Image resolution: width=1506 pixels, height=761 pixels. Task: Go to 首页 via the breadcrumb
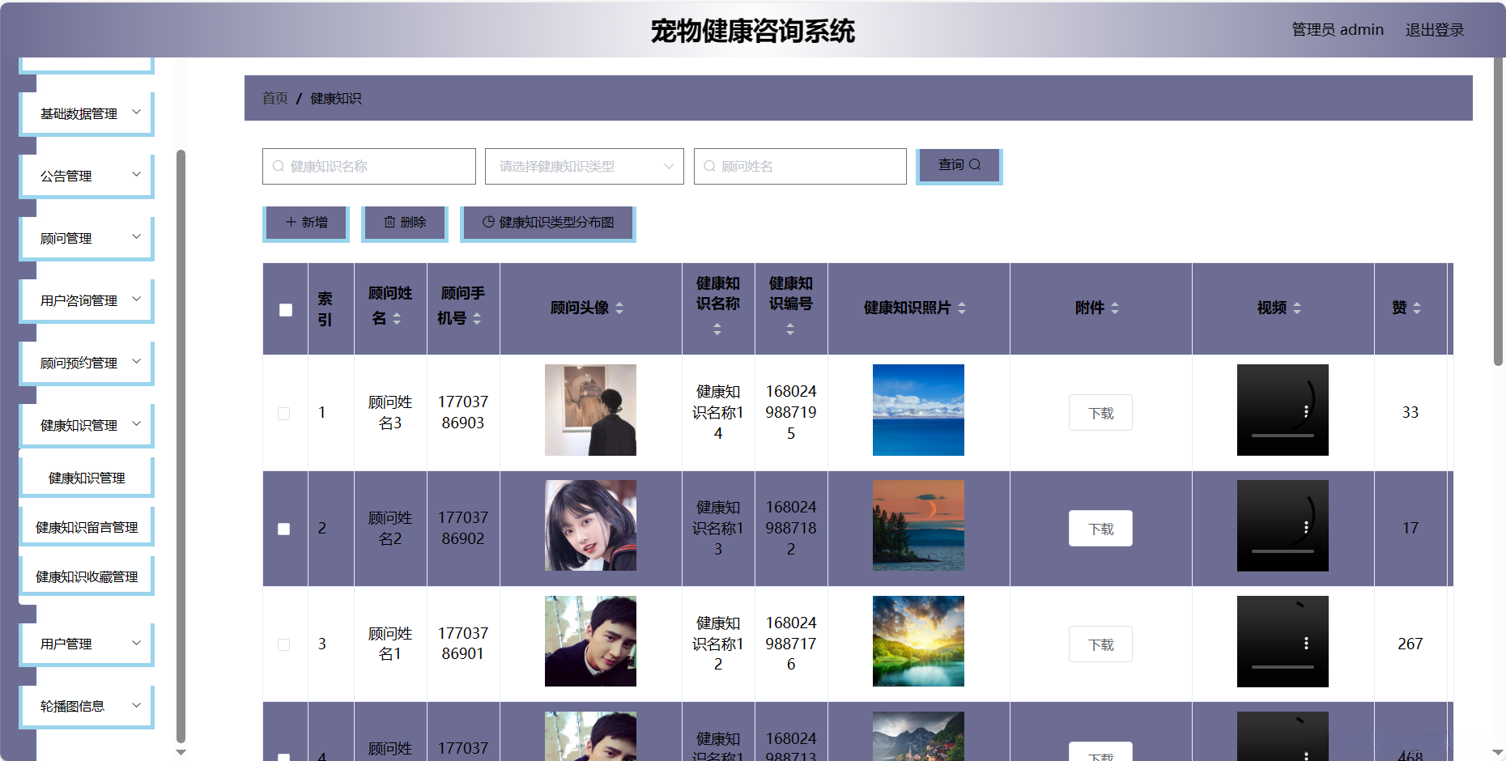274,98
